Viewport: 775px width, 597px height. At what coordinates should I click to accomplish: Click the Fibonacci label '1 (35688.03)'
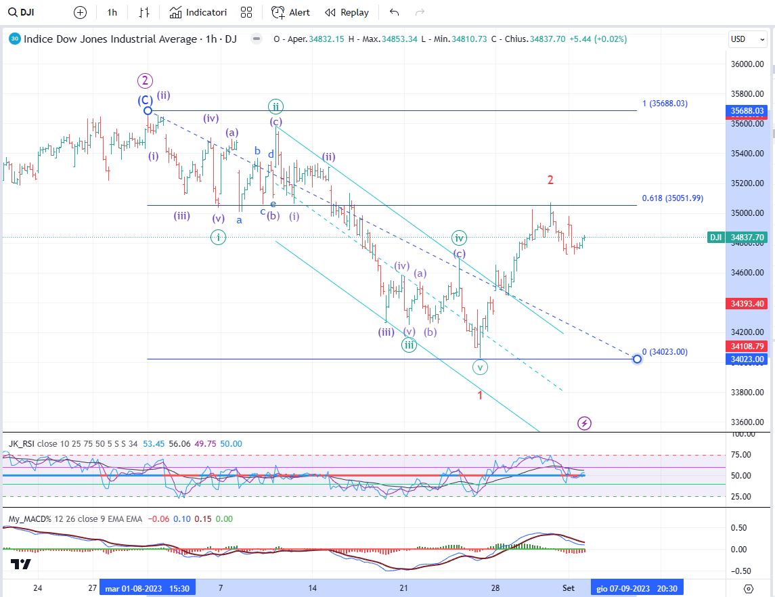665,104
